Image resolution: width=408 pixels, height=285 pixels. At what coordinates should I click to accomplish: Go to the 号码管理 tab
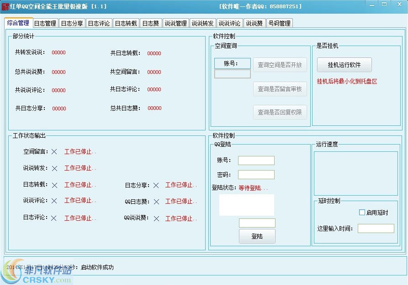pyautogui.click(x=280, y=23)
